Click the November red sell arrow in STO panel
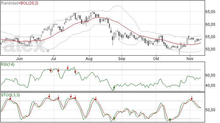Image resolution: width=220 pixels, height=123 pixels. coord(192,98)
